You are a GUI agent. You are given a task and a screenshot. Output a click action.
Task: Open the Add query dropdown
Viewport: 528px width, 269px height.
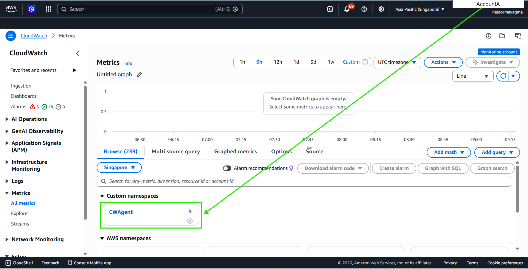pyautogui.click(x=497, y=153)
